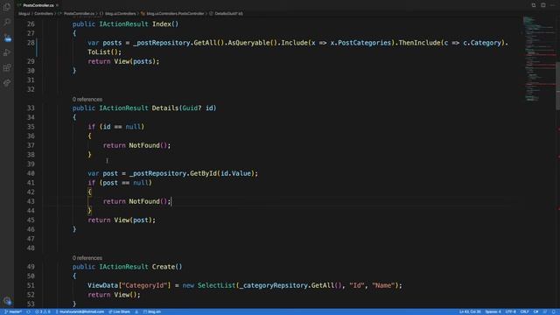Click "PostCategories" on line 28
This screenshot has height=315, width=560.
click(364, 43)
